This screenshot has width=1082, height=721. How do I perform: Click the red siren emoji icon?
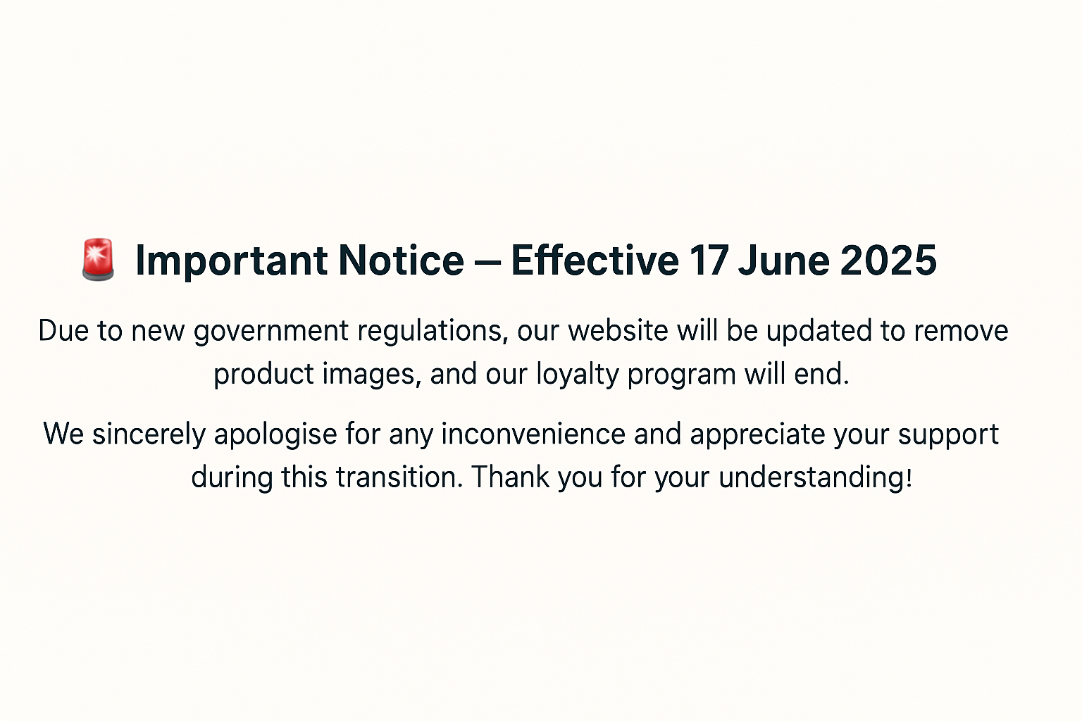98,260
